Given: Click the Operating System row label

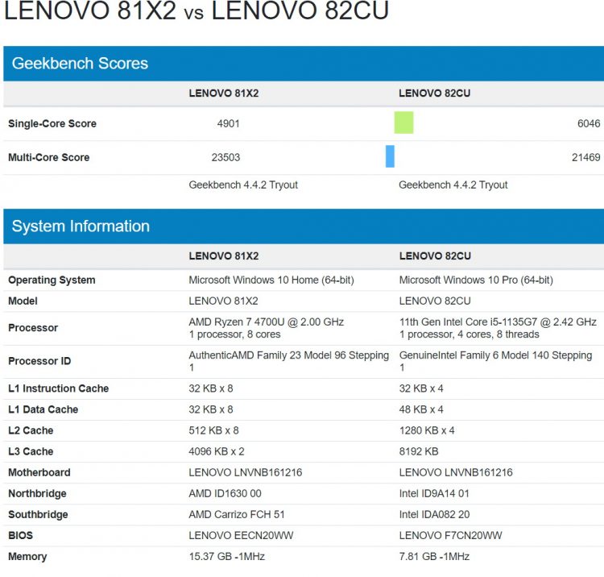Looking at the screenshot, I should (x=52, y=280).
